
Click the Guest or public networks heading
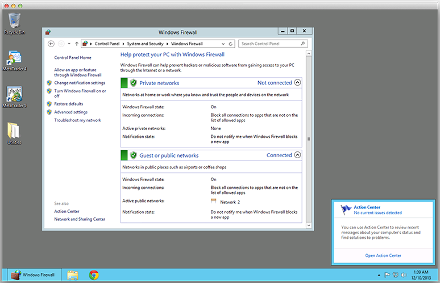pos(169,155)
